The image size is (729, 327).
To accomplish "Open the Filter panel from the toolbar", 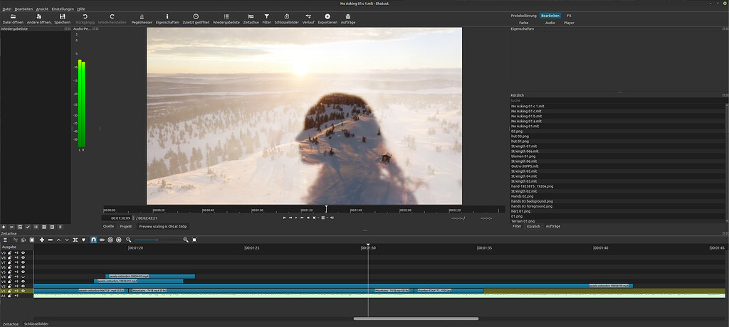I will click(266, 18).
